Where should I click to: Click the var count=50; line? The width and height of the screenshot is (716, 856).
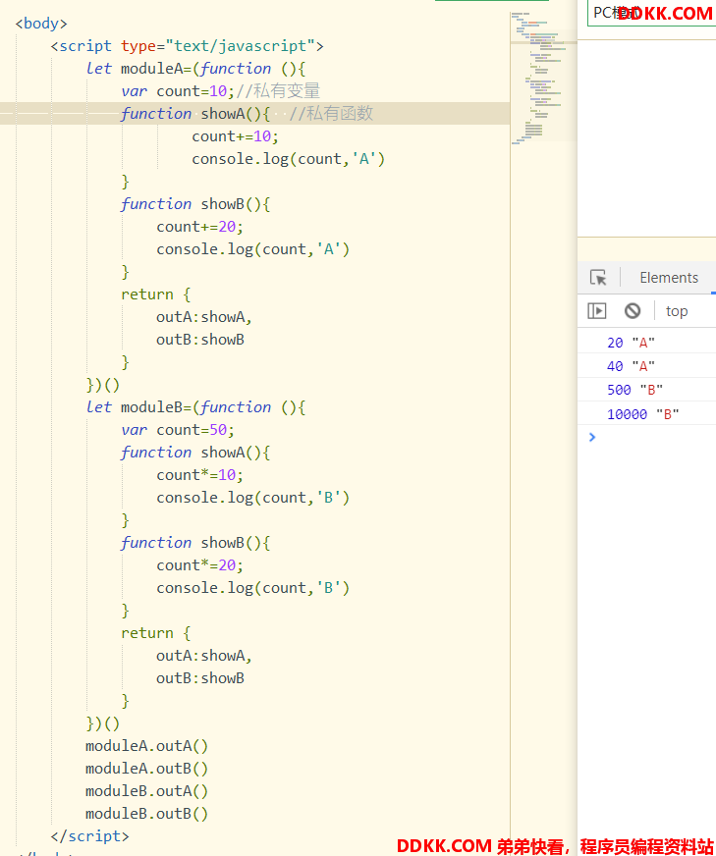(x=178, y=430)
